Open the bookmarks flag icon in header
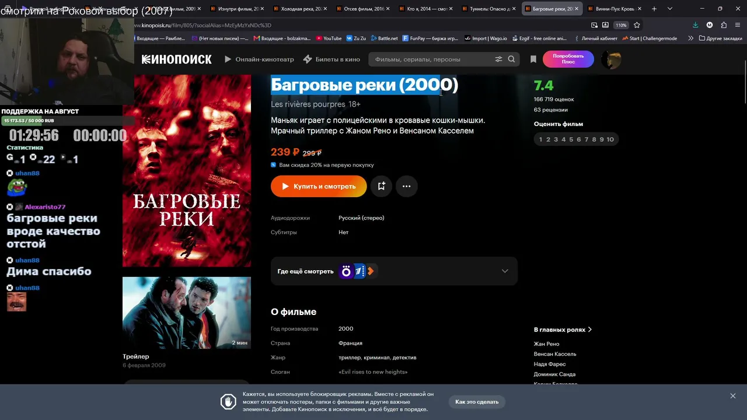747x420 pixels. [x=533, y=59]
